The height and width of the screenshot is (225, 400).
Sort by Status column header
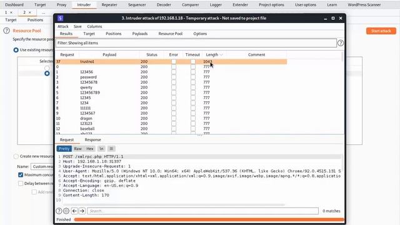click(x=152, y=54)
